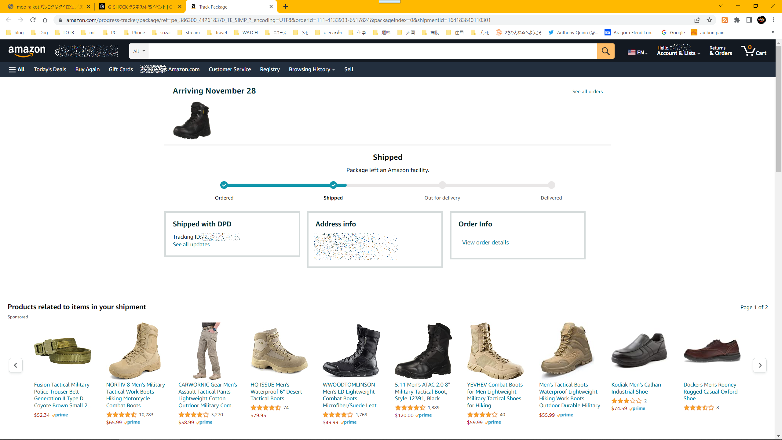
Task: Open the extensions puzzle icon
Action: tap(737, 20)
